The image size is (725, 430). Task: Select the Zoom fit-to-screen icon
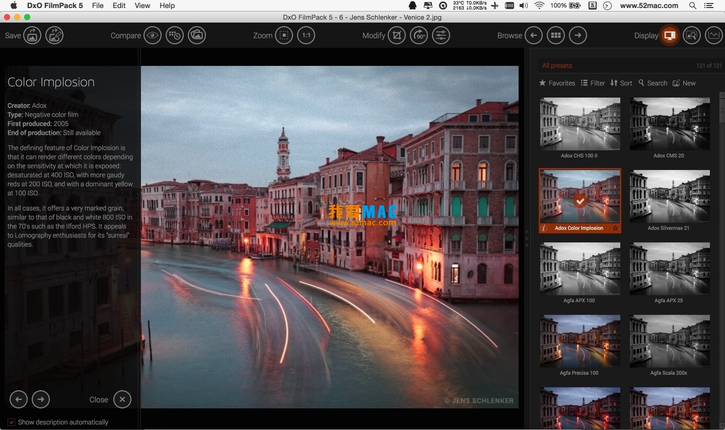coord(284,35)
